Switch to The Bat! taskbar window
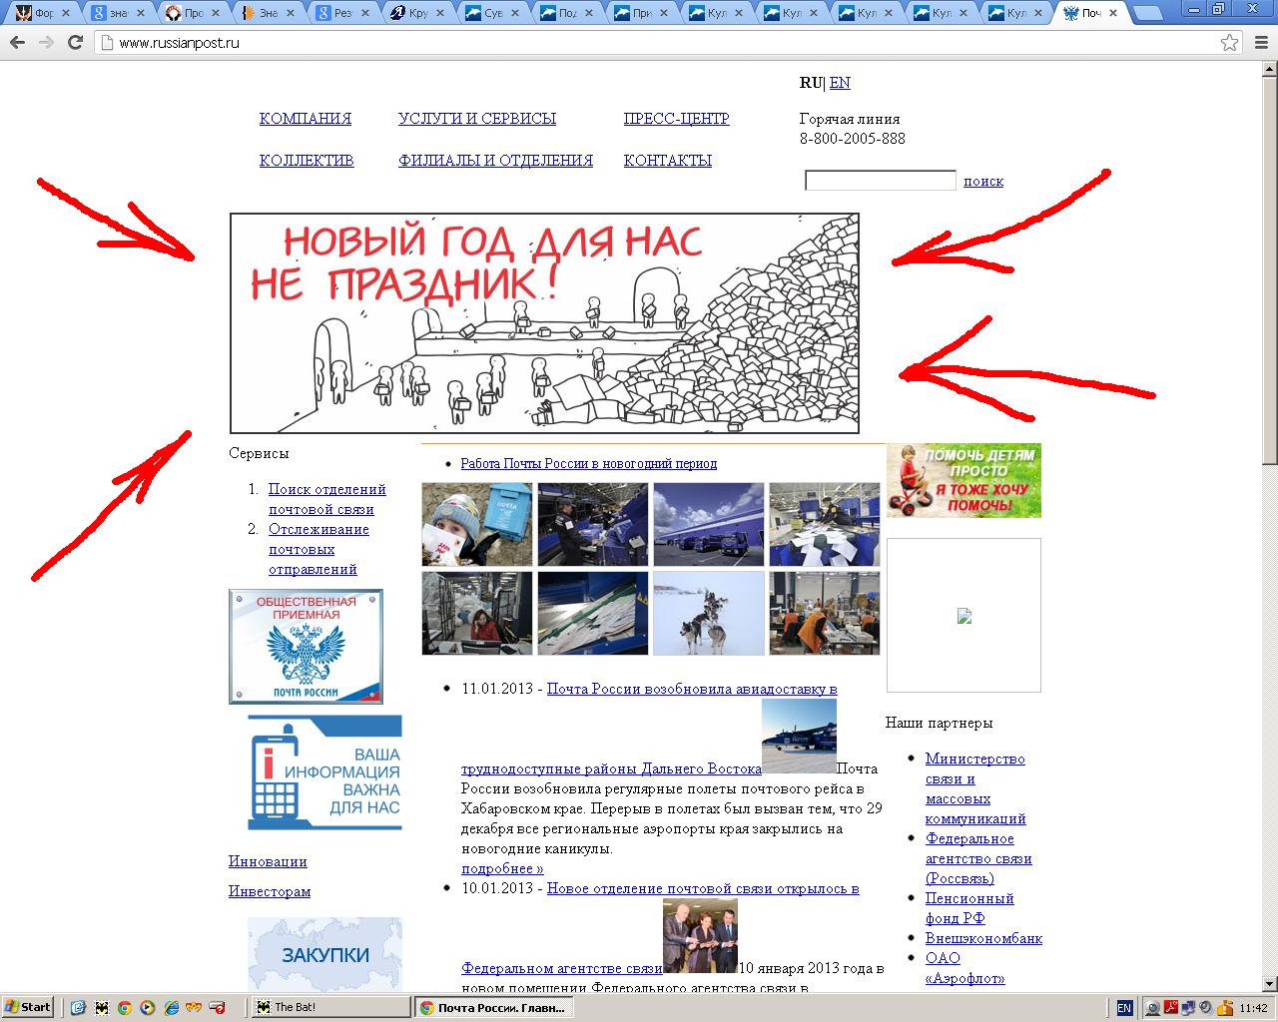The height and width of the screenshot is (1022, 1278). (x=329, y=1007)
